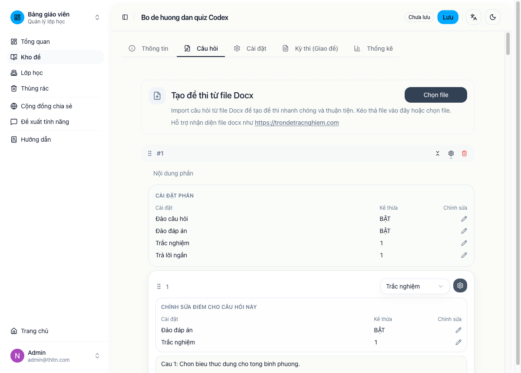Screen dimensions: 521x373
Task: Open Tổng quan in the sidebar
Action: click(56, 42)
